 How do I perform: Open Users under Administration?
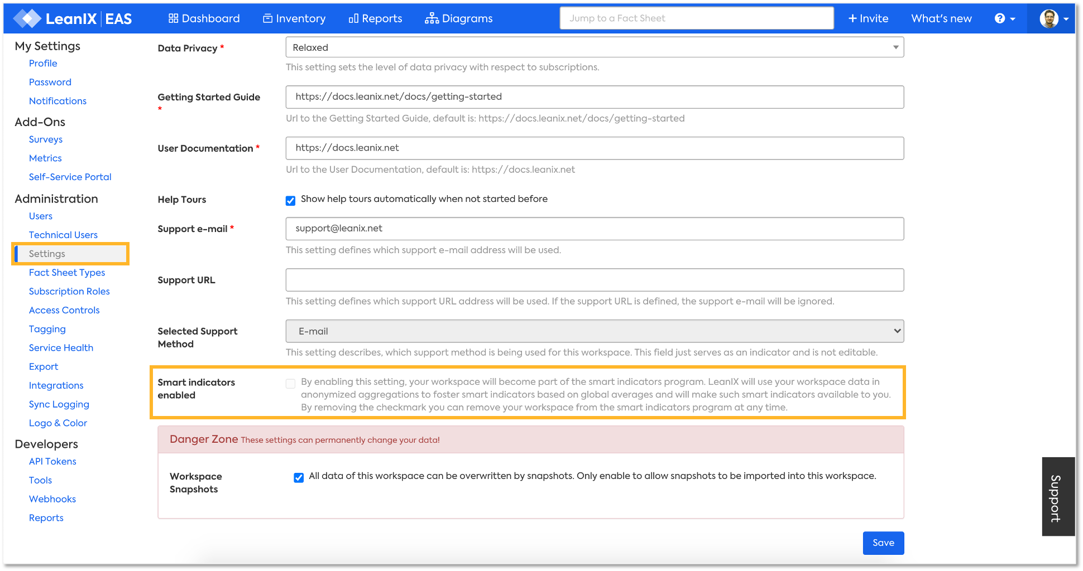click(x=41, y=216)
